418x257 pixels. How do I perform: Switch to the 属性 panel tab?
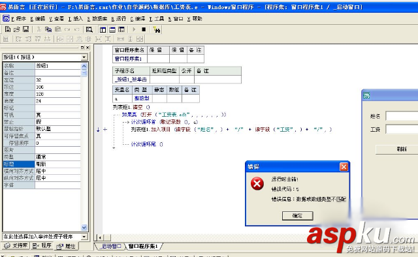tap(67, 246)
